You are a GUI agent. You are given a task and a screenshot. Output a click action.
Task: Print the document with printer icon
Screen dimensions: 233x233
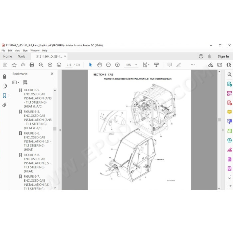tap(32, 65)
